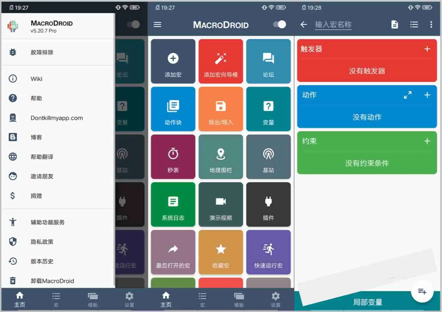Click the dollar icon beside 捐赠
This screenshot has width=442, height=312.
pyautogui.click(x=13, y=196)
